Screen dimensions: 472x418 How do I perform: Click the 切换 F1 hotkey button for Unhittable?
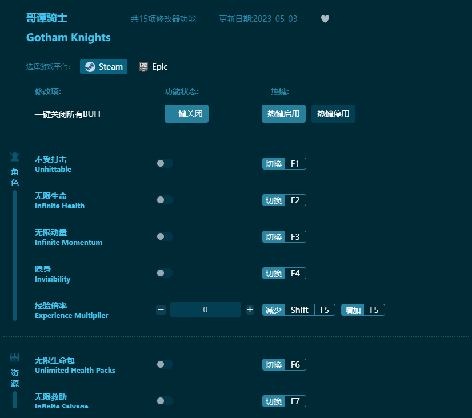tap(284, 163)
